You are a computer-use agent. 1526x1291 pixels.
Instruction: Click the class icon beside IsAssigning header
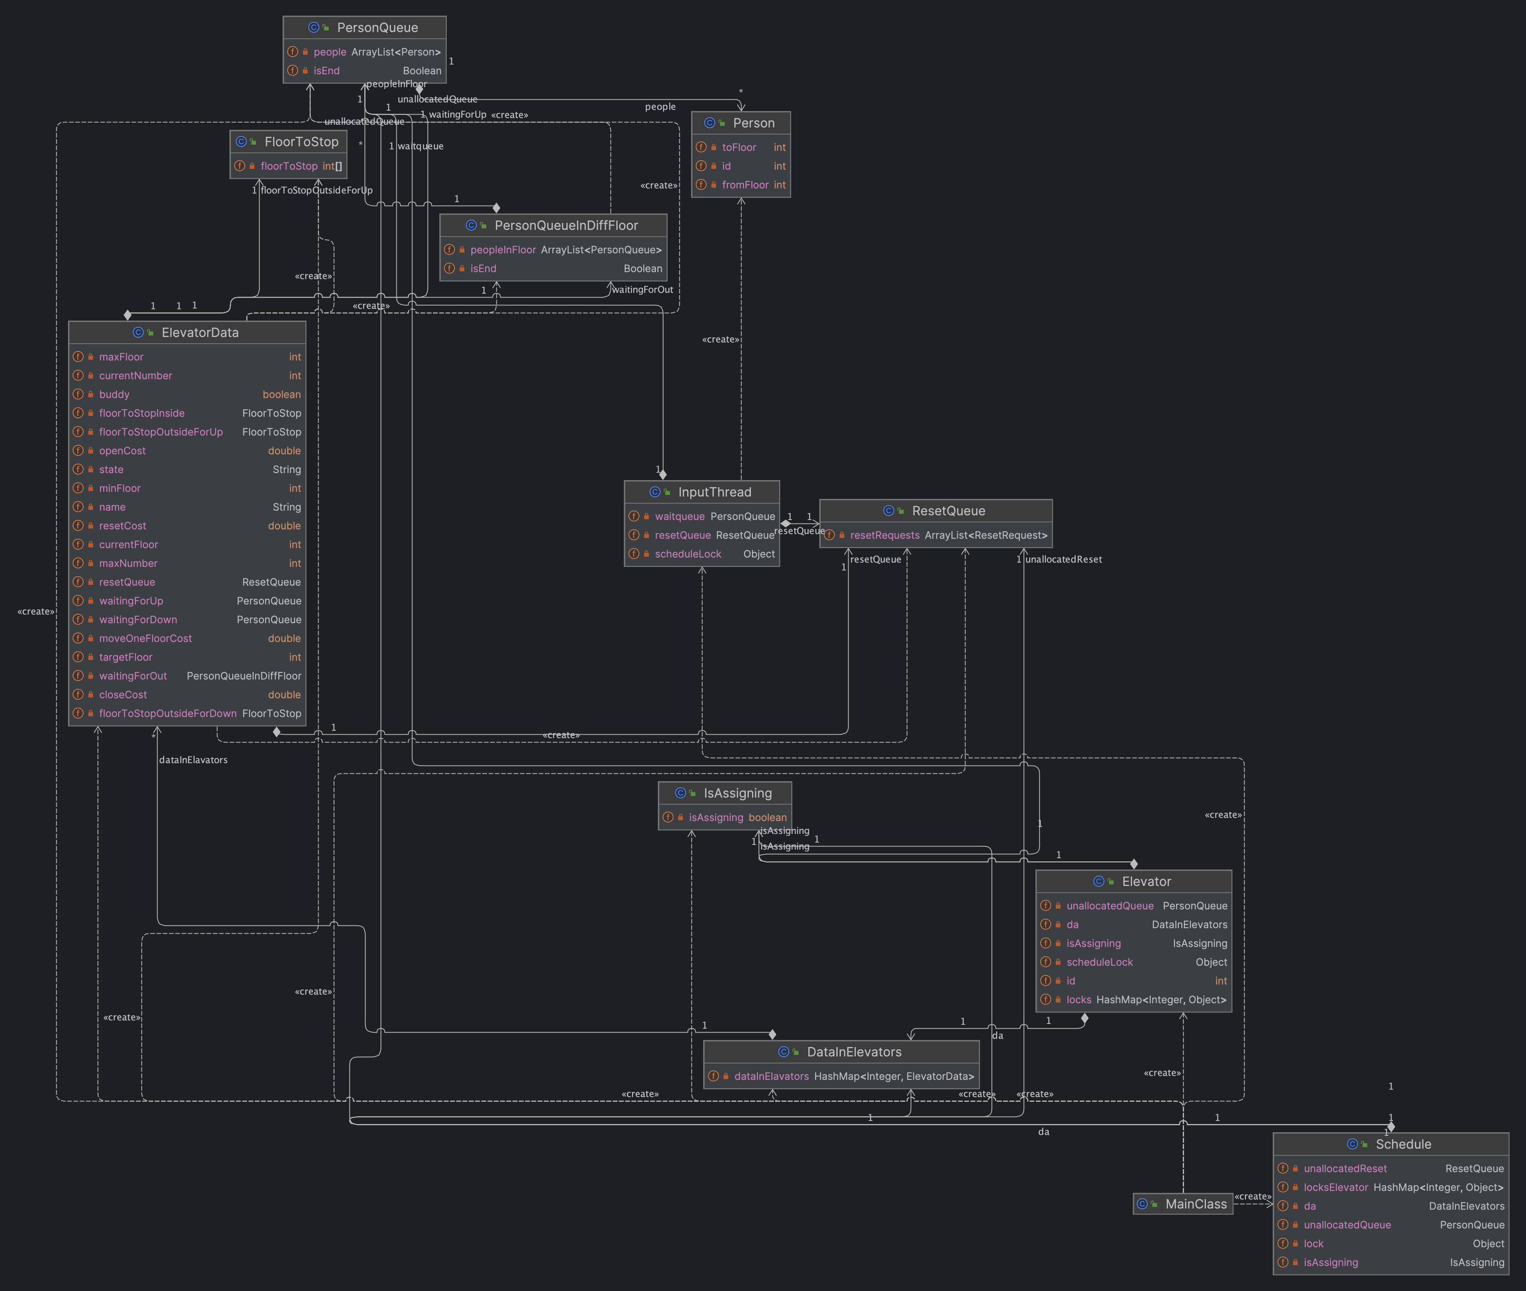tap(681, 793)
